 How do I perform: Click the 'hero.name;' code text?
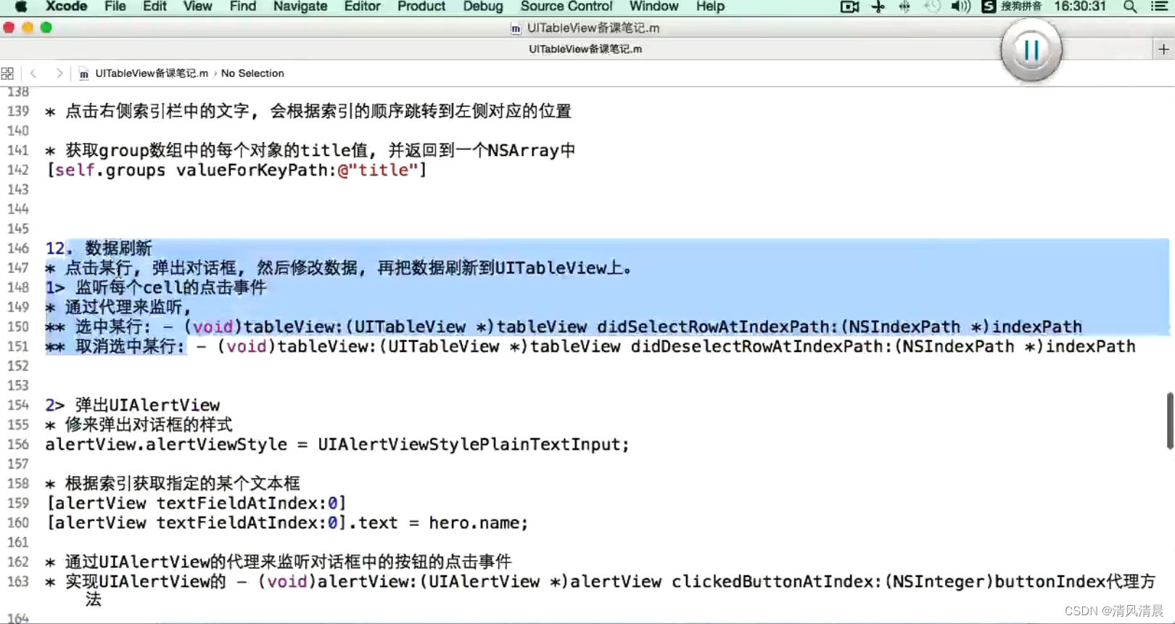pos(479,523)
